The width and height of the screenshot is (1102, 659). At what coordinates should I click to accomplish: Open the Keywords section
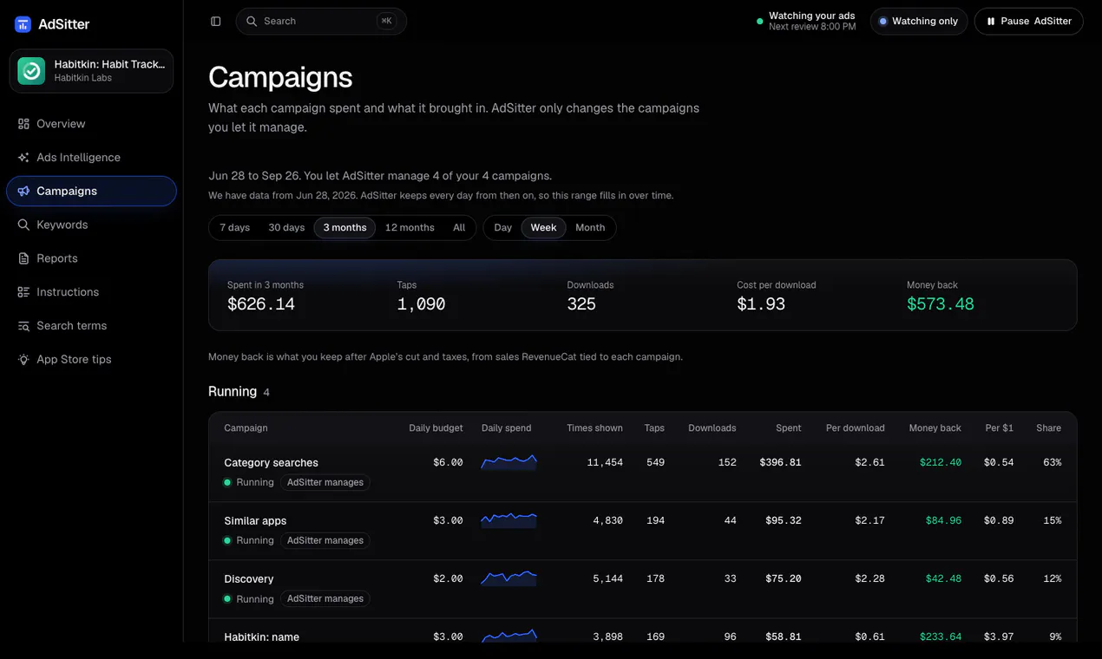[91, 225]
